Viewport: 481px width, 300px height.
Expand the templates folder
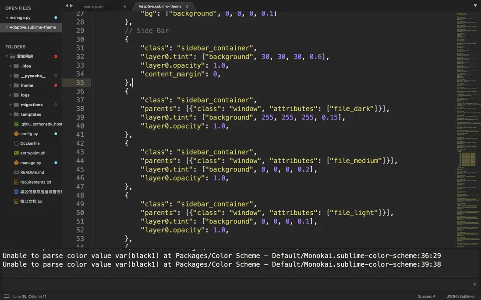[x=11, y=115]
